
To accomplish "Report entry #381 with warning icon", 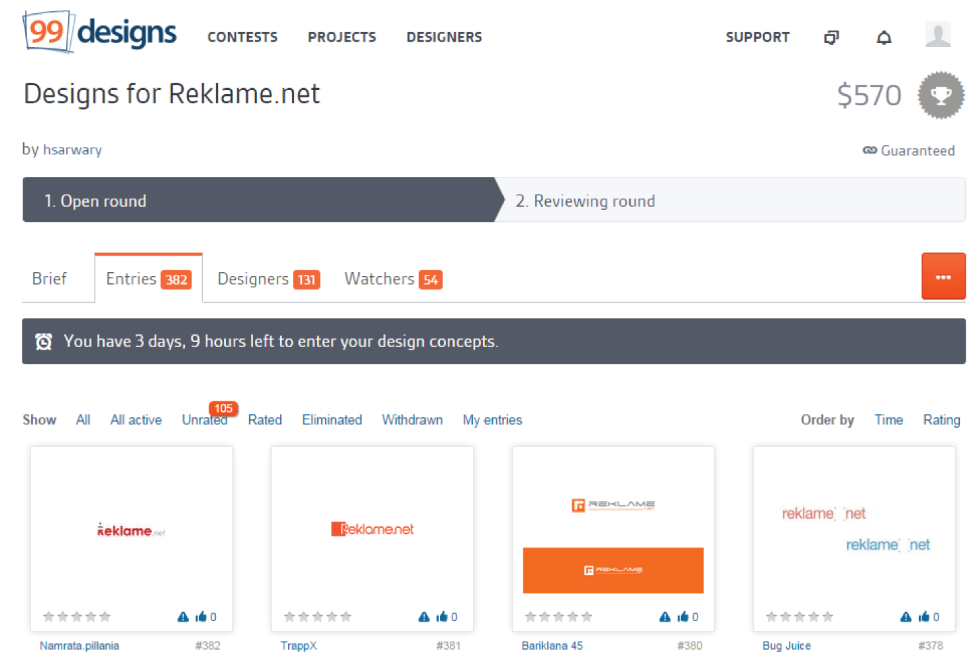I will (425, 617).
